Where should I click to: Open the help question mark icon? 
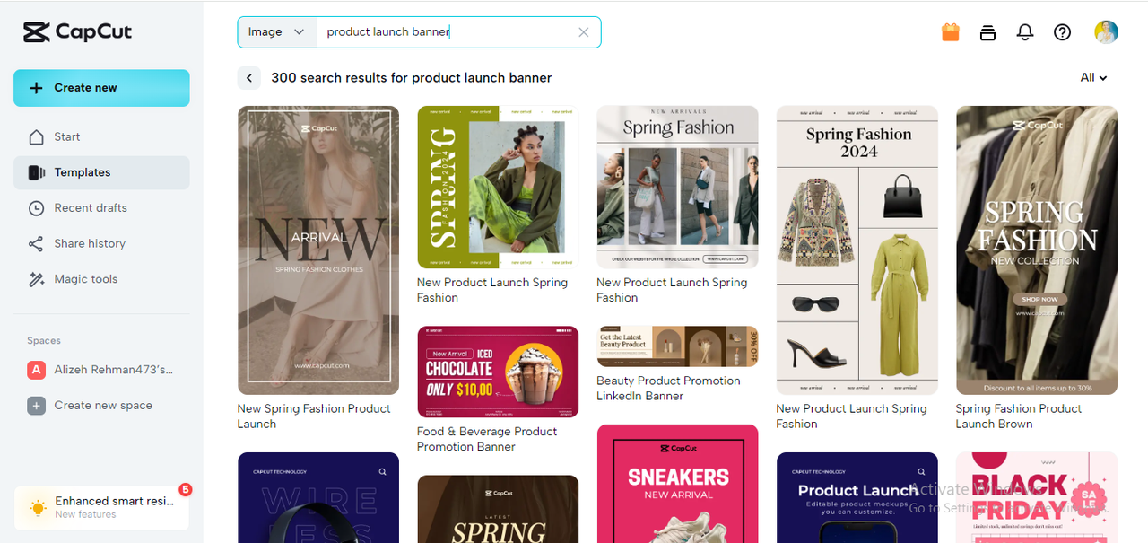1062,32
